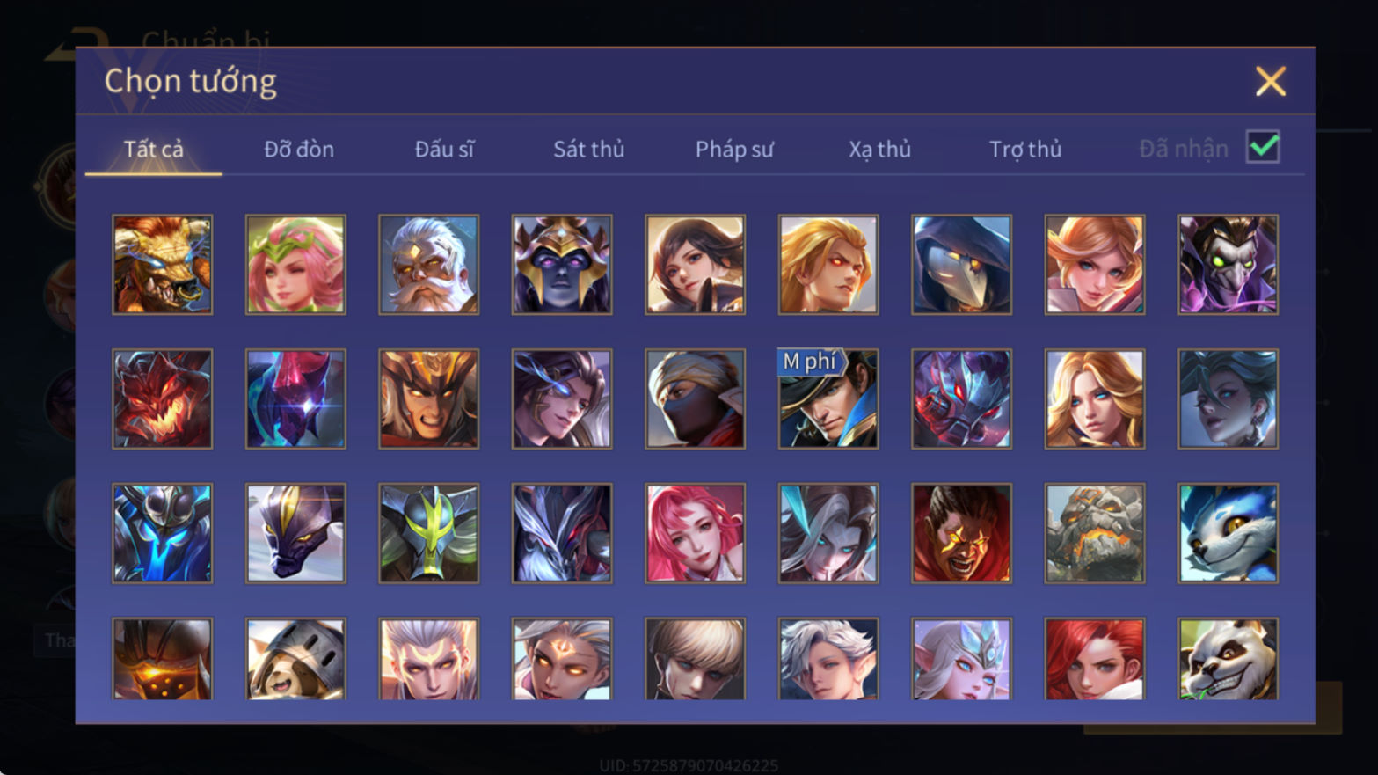
Task: Select the hooded plague-mask hero portrait
Action: (961, 265)
